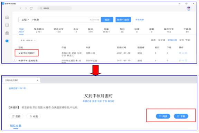Switch to the 学术期刊 2261 tab
Viewport: 199px width, 133px height.
pos(39,30)
